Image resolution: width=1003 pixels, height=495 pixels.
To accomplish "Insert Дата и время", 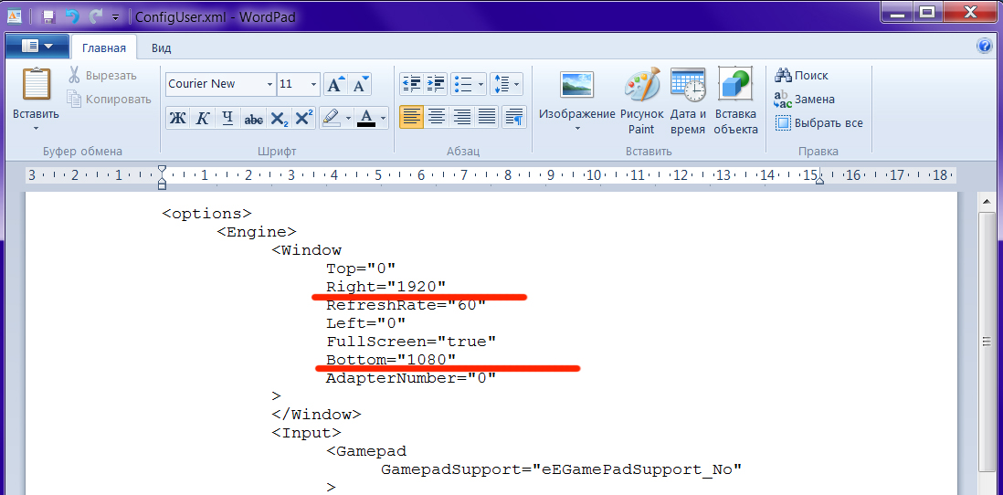I will [x=688, y=101].
